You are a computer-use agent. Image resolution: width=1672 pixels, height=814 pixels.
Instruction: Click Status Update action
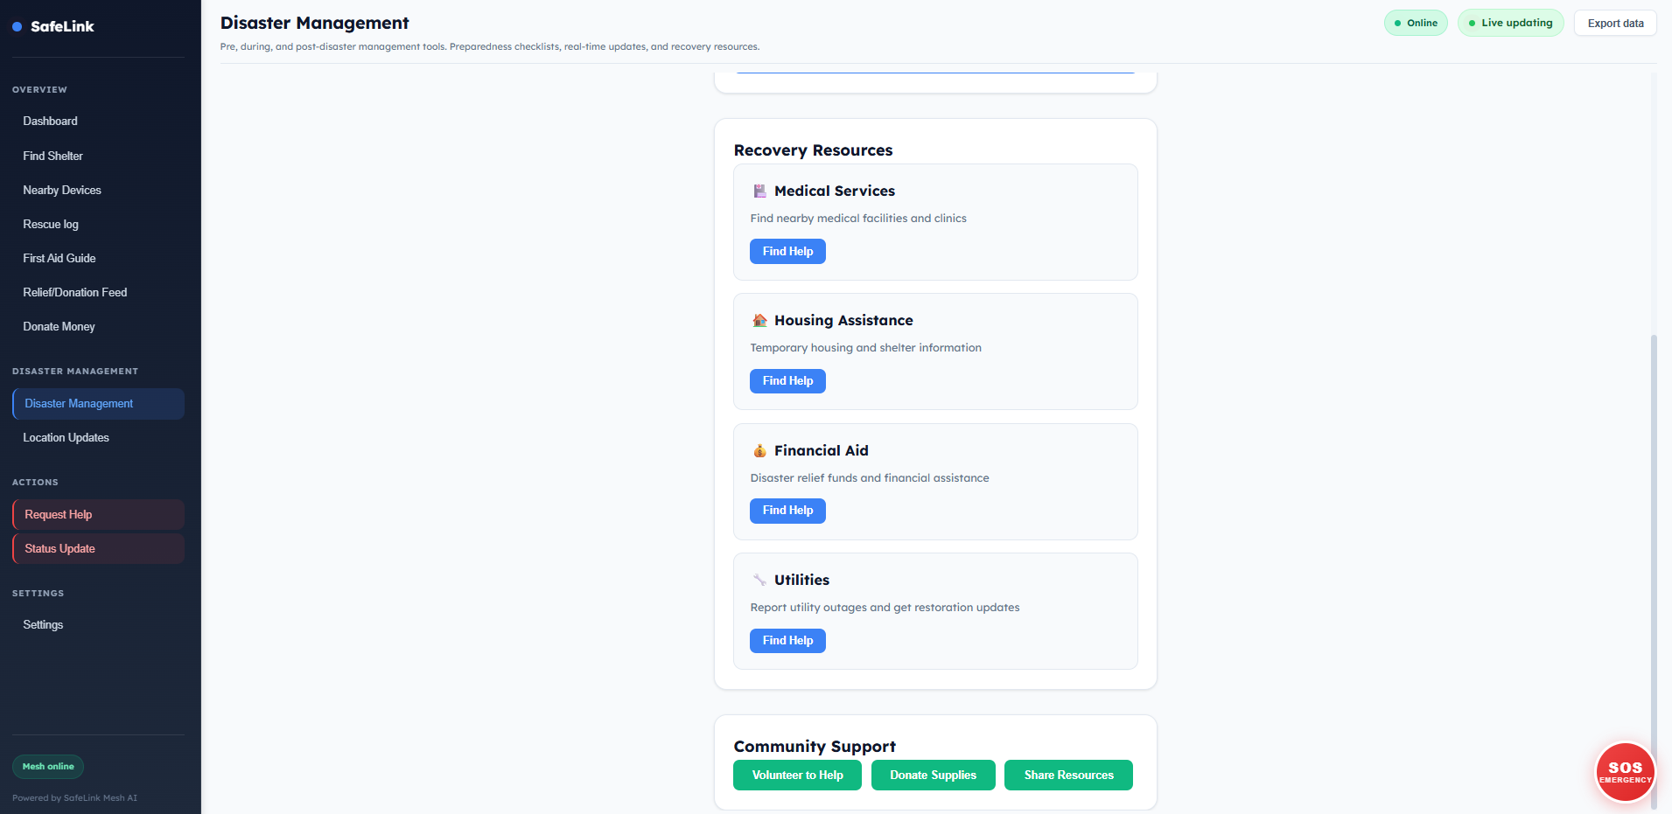(98, 548)
